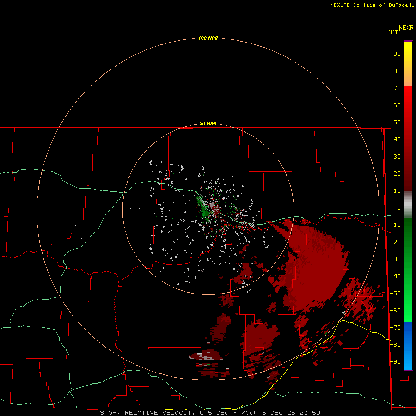Click the -90 value on the velocity scale
Viewport: 416px width, 416px height.
(x=395, y=362)
